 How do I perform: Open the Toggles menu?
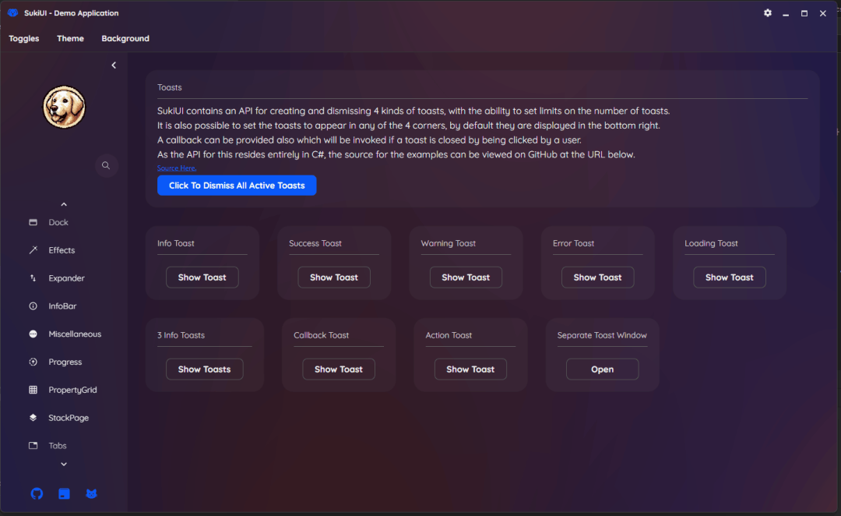tap(23, 39)
